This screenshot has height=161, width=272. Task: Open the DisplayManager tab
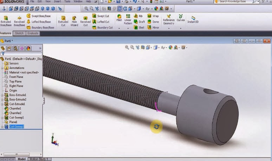click(28, 48)
